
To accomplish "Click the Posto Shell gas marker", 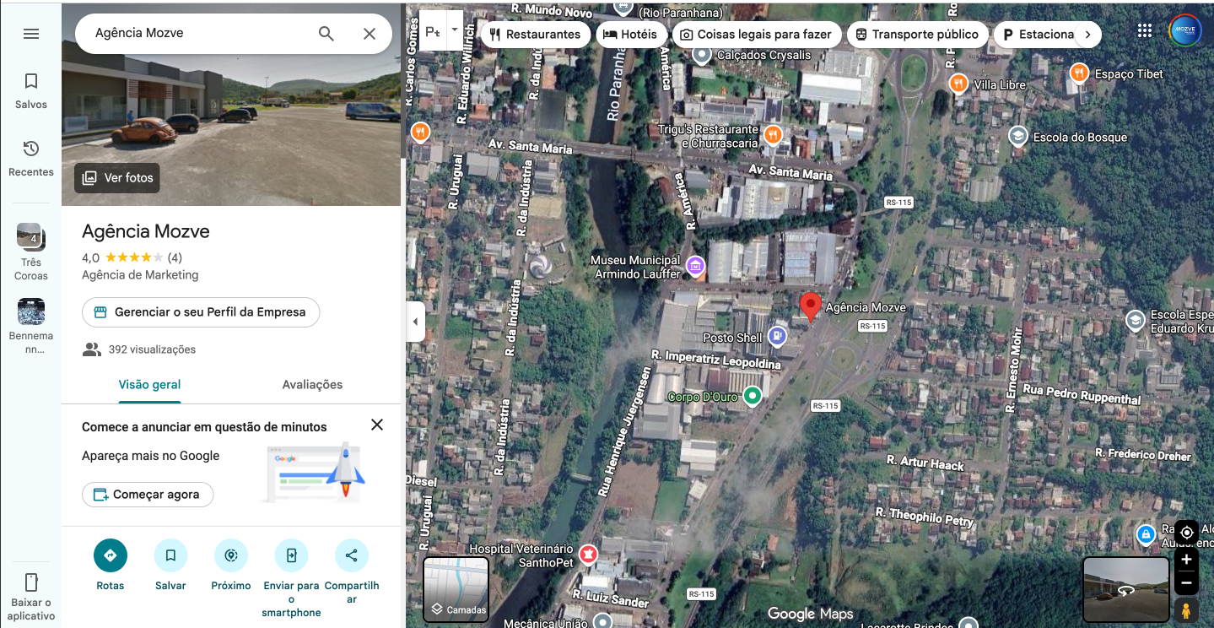I will coord(778,337).
